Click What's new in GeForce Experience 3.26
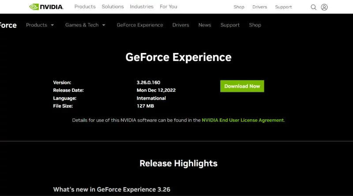The width and height of the screenshot is (353, 196). coord(112,189)
